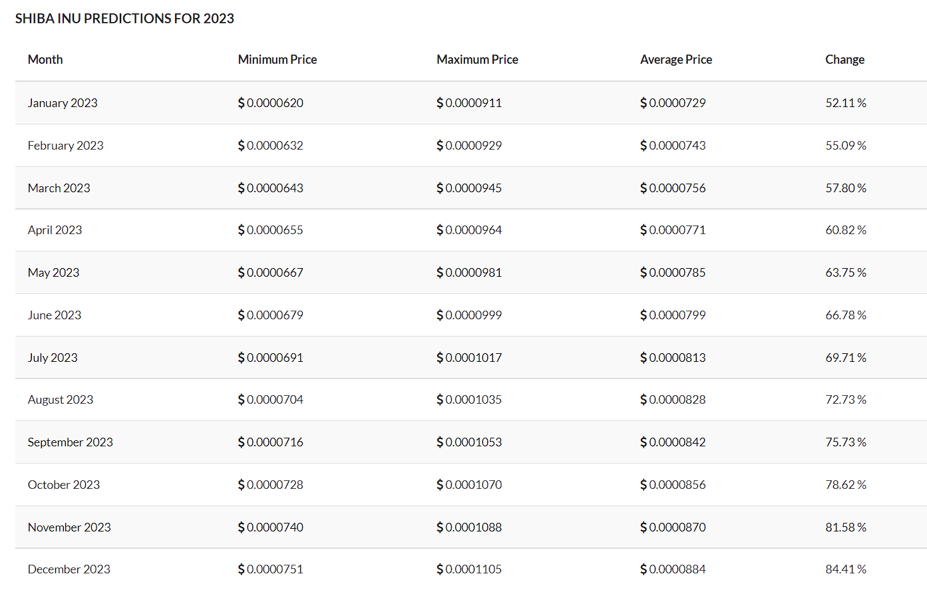Click maximum price $0.0001105
Viewport: 927px width, 596px height.
(x=469, y=569)
